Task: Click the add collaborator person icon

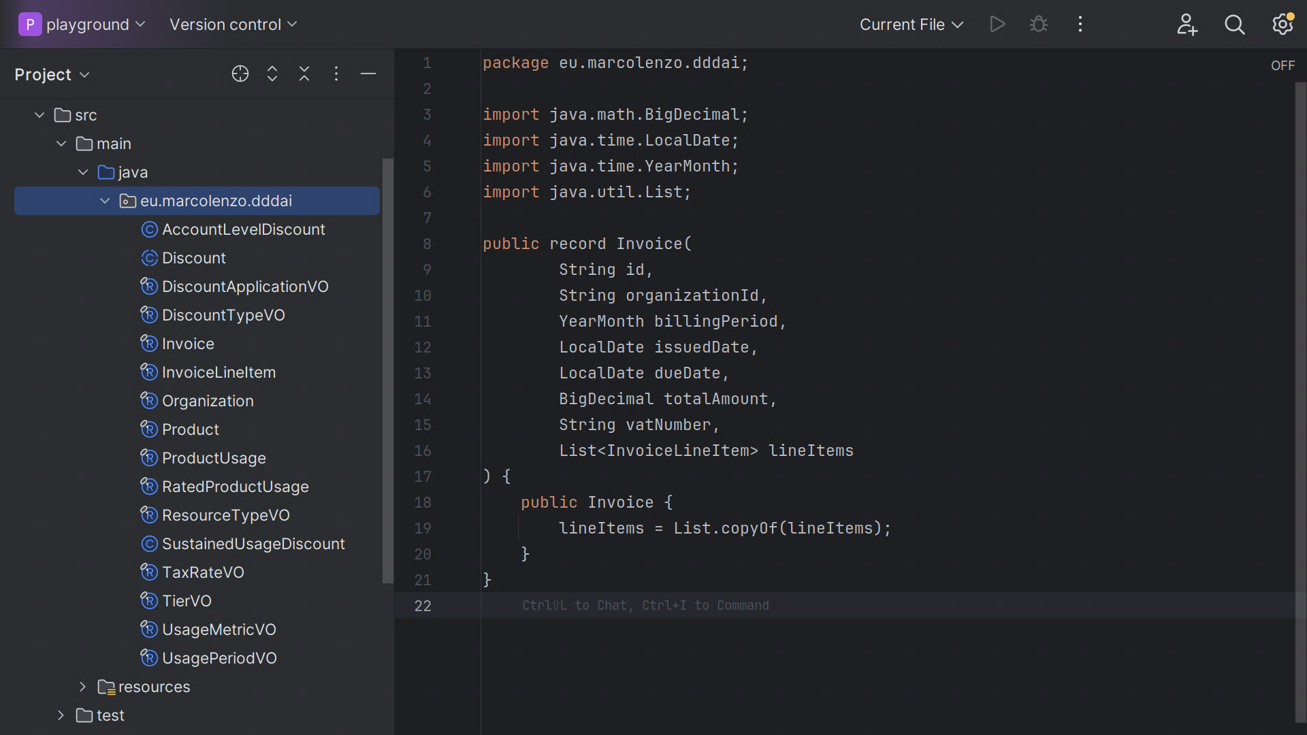Action: 1187,24
